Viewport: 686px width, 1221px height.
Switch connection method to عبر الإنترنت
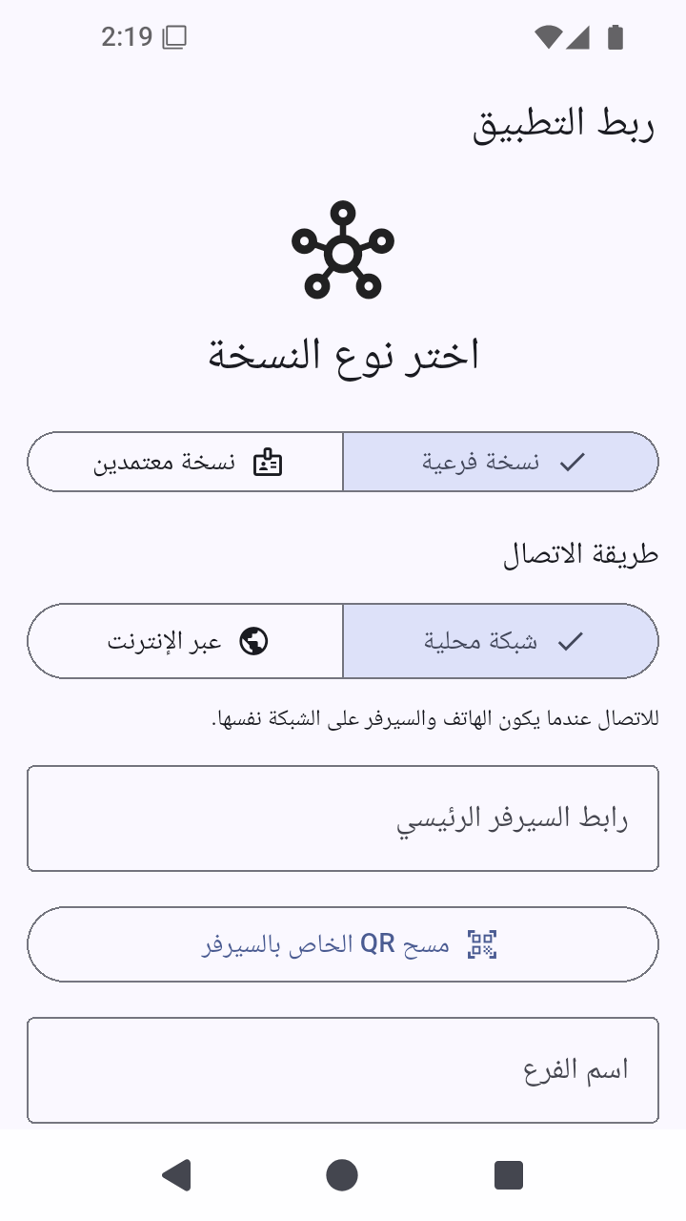[x=186, y=641]
